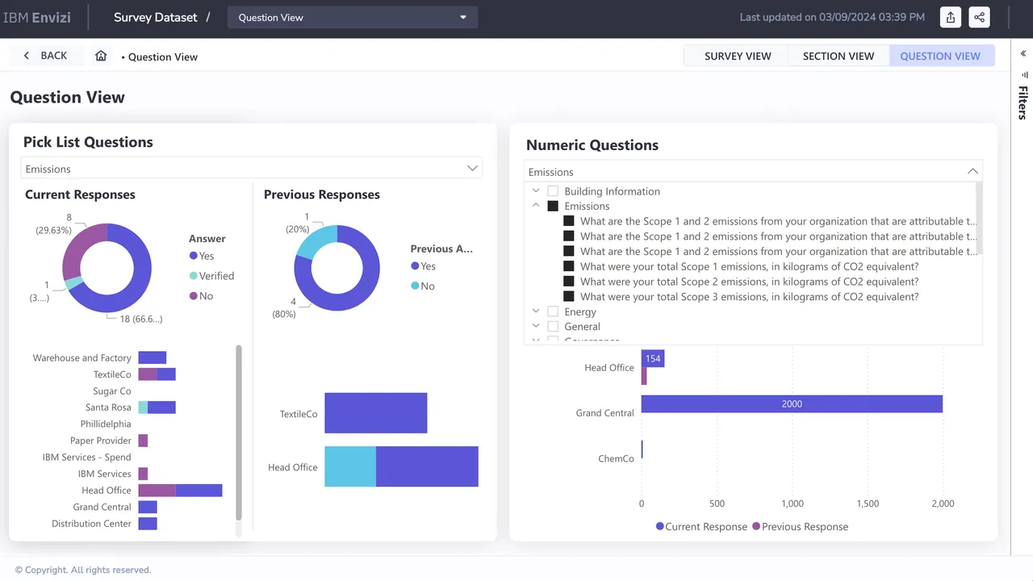This screenshot has width=1033, height=581.
Task: Click Current Response legend item
Action: point(701,526)
